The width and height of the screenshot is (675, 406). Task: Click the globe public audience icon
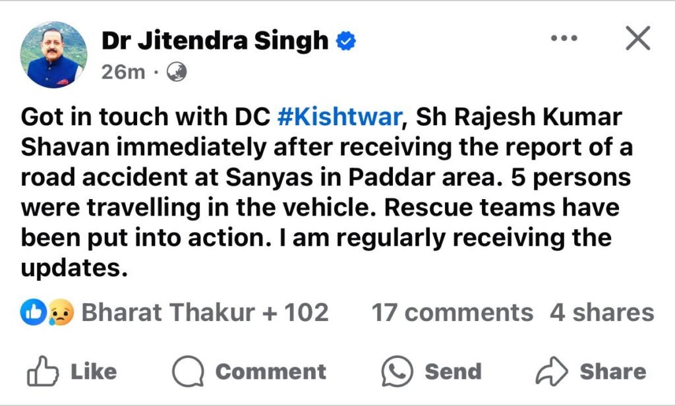coord(177,72)
